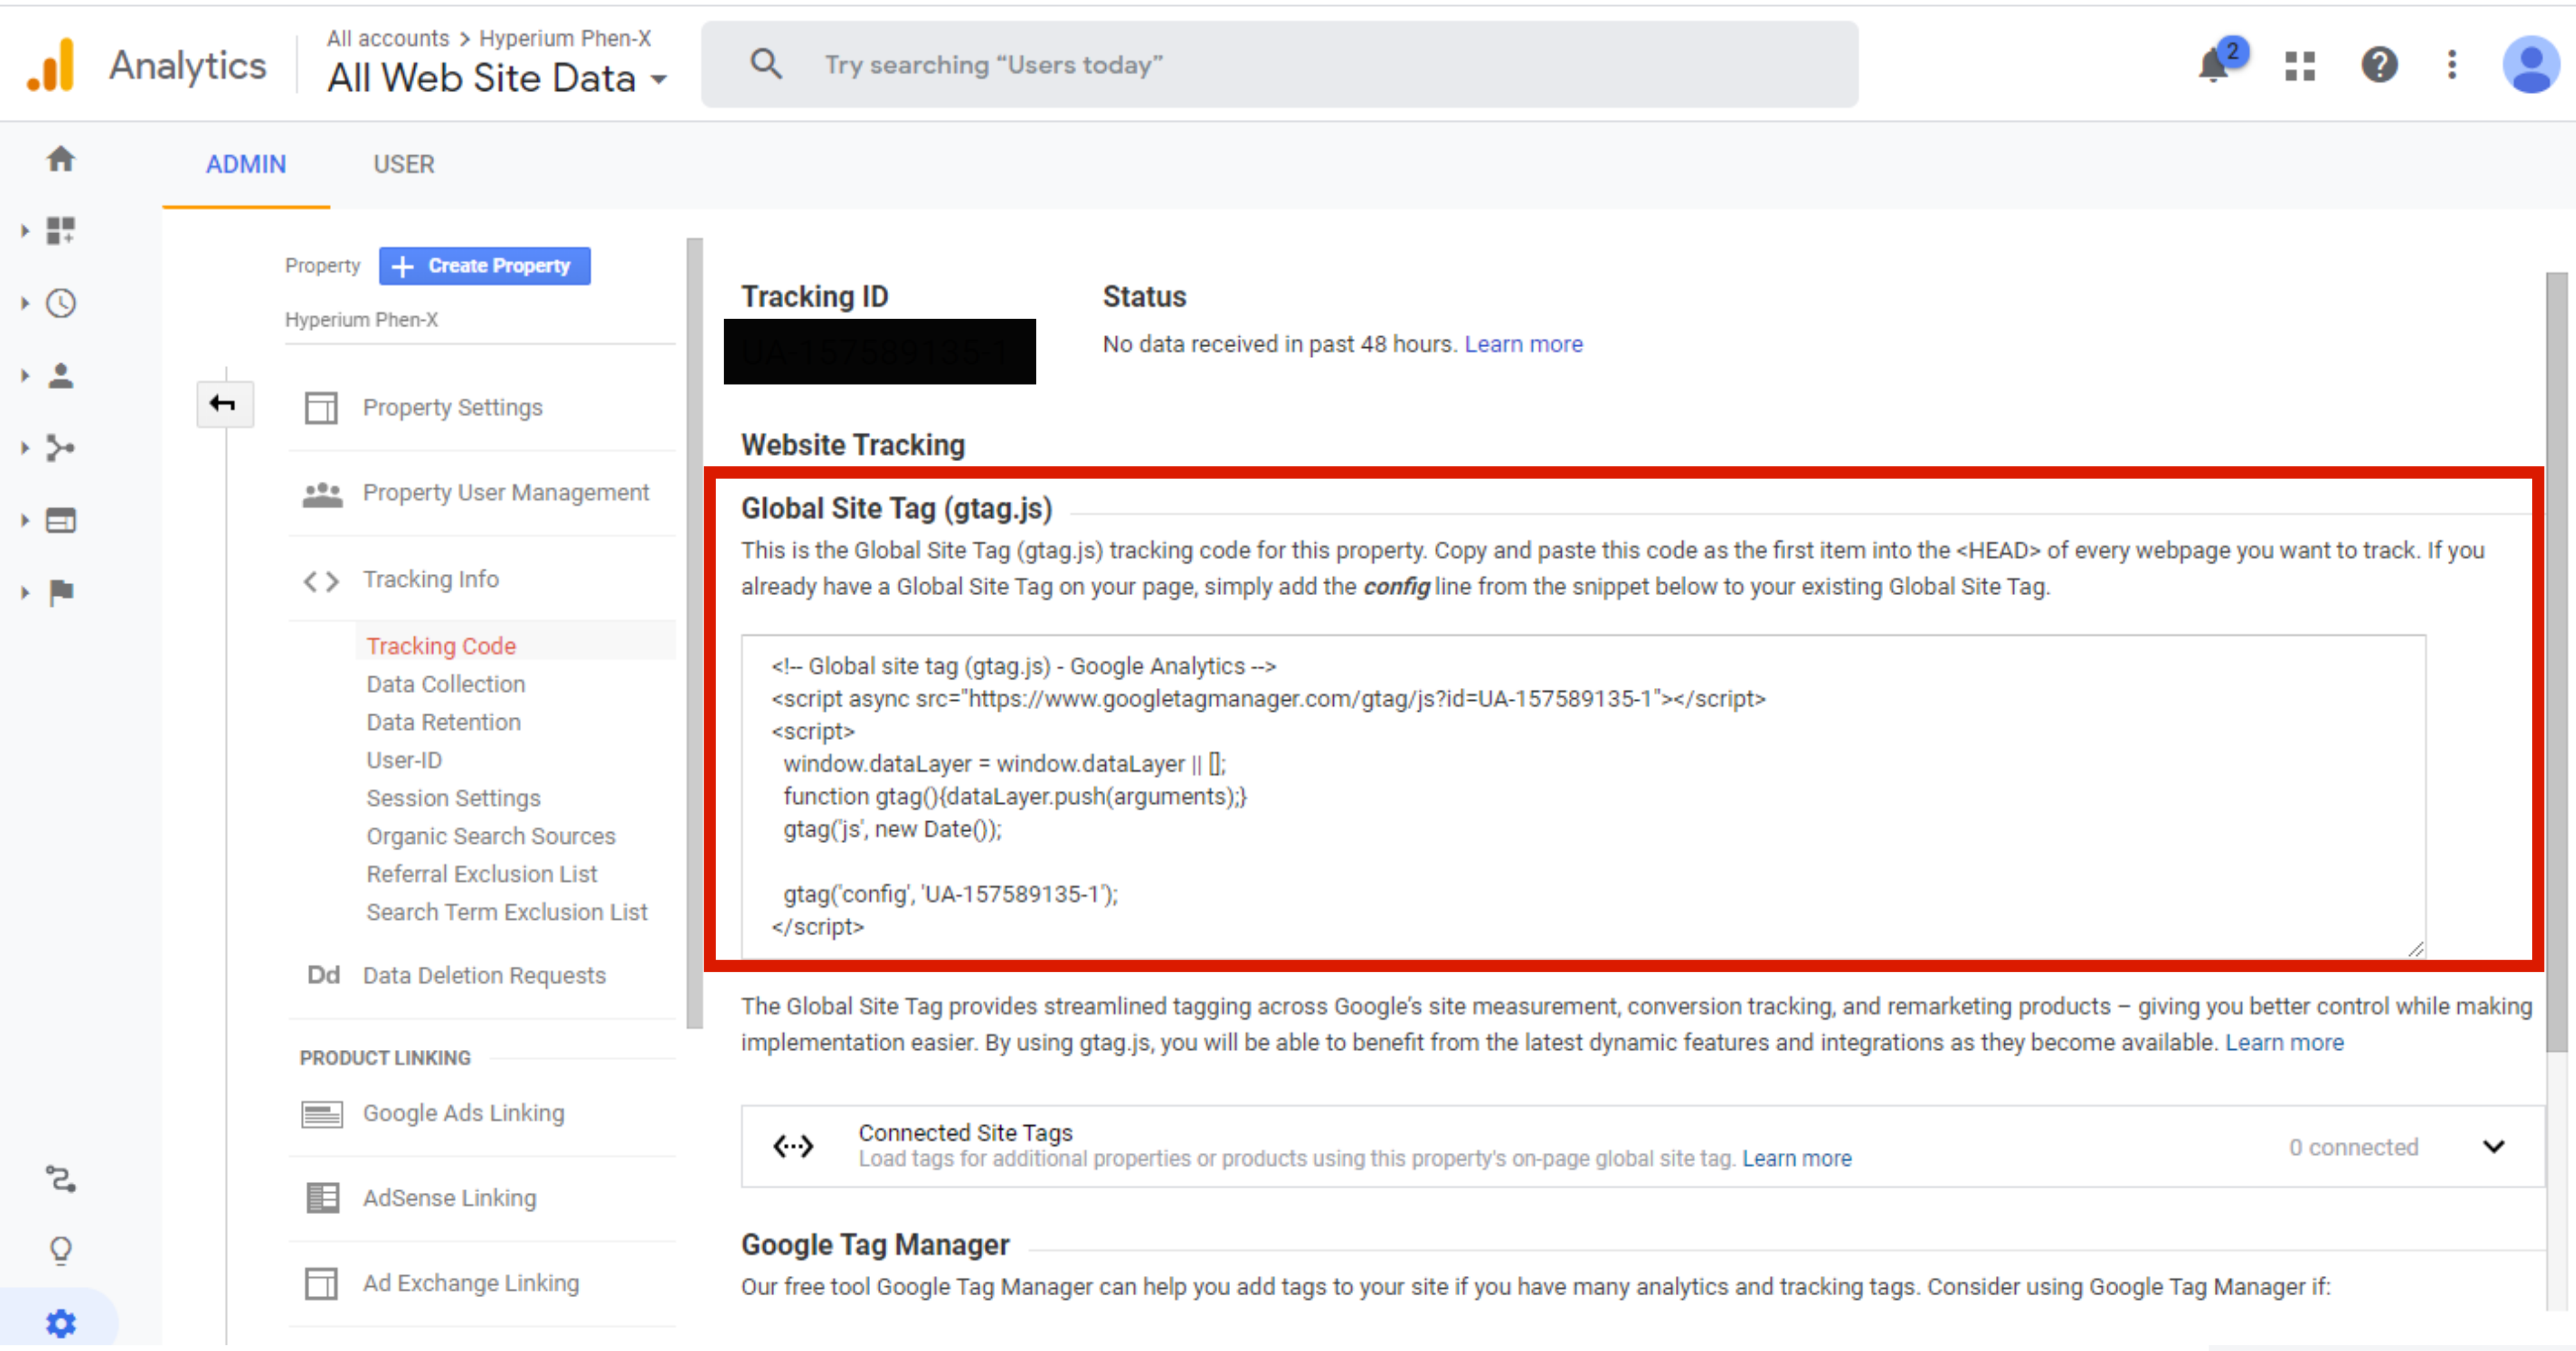Click the Discover lightbulb icon

pos(61,1250)
